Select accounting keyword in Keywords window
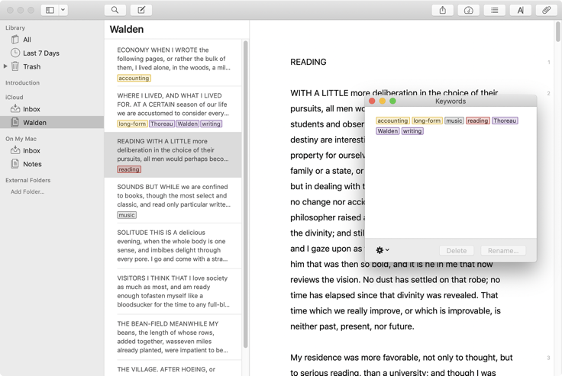562x376 pixels. [392, 121]
